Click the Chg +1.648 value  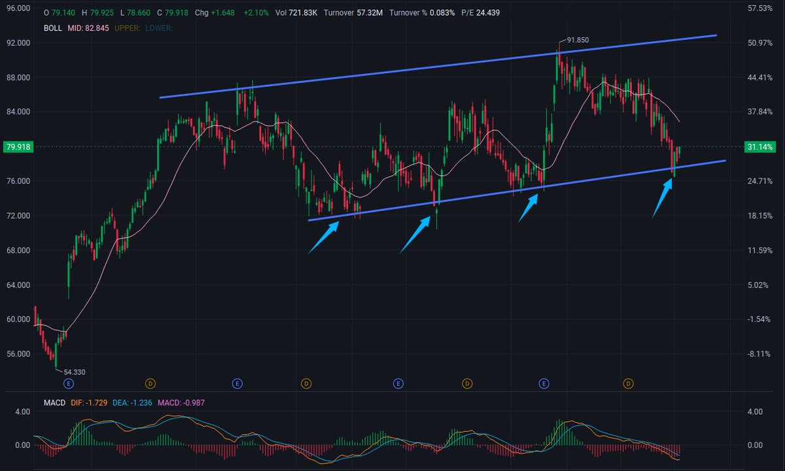[x=216, y=12]
